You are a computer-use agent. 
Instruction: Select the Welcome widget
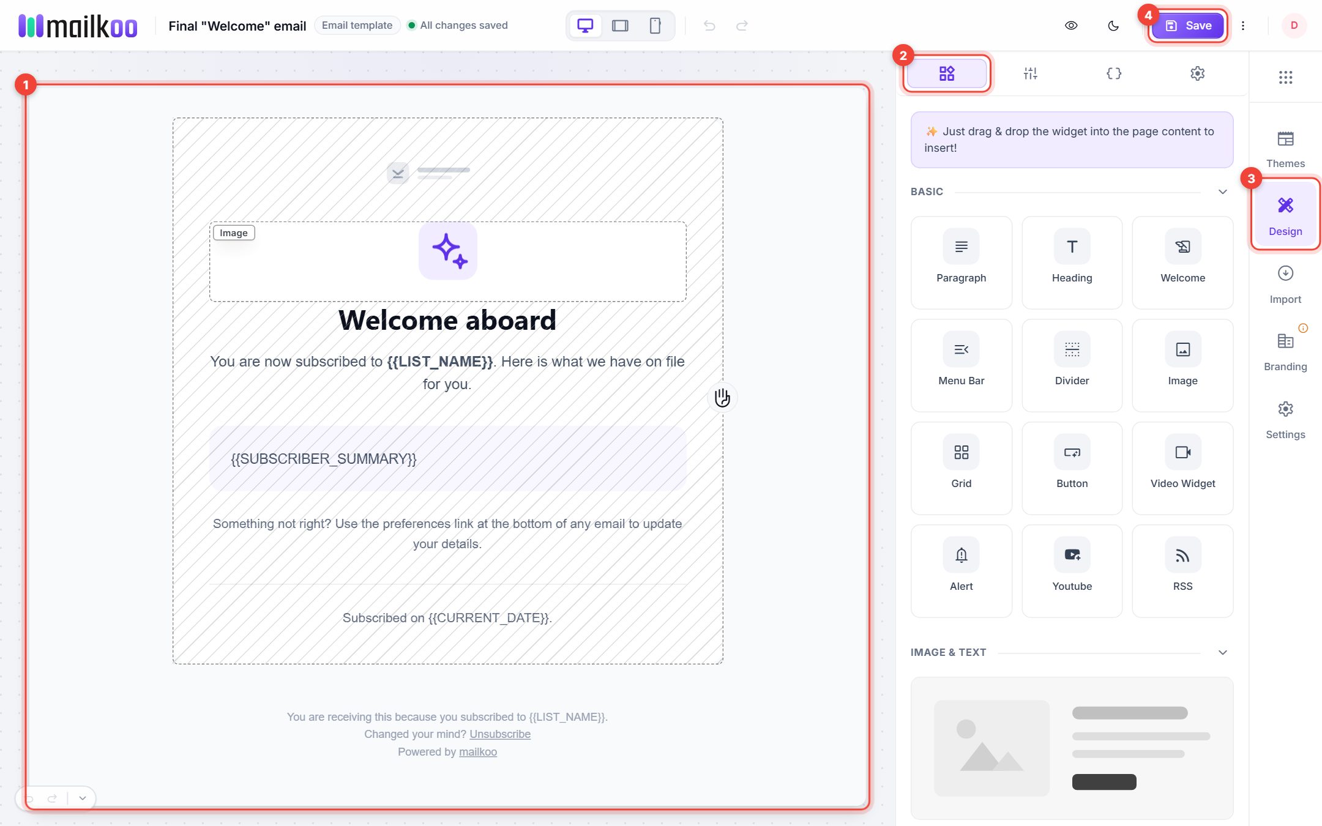pos(1182,262)
